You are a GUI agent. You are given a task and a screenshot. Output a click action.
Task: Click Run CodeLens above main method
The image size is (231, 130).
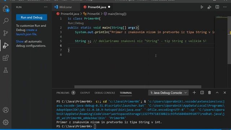[70, 23]
